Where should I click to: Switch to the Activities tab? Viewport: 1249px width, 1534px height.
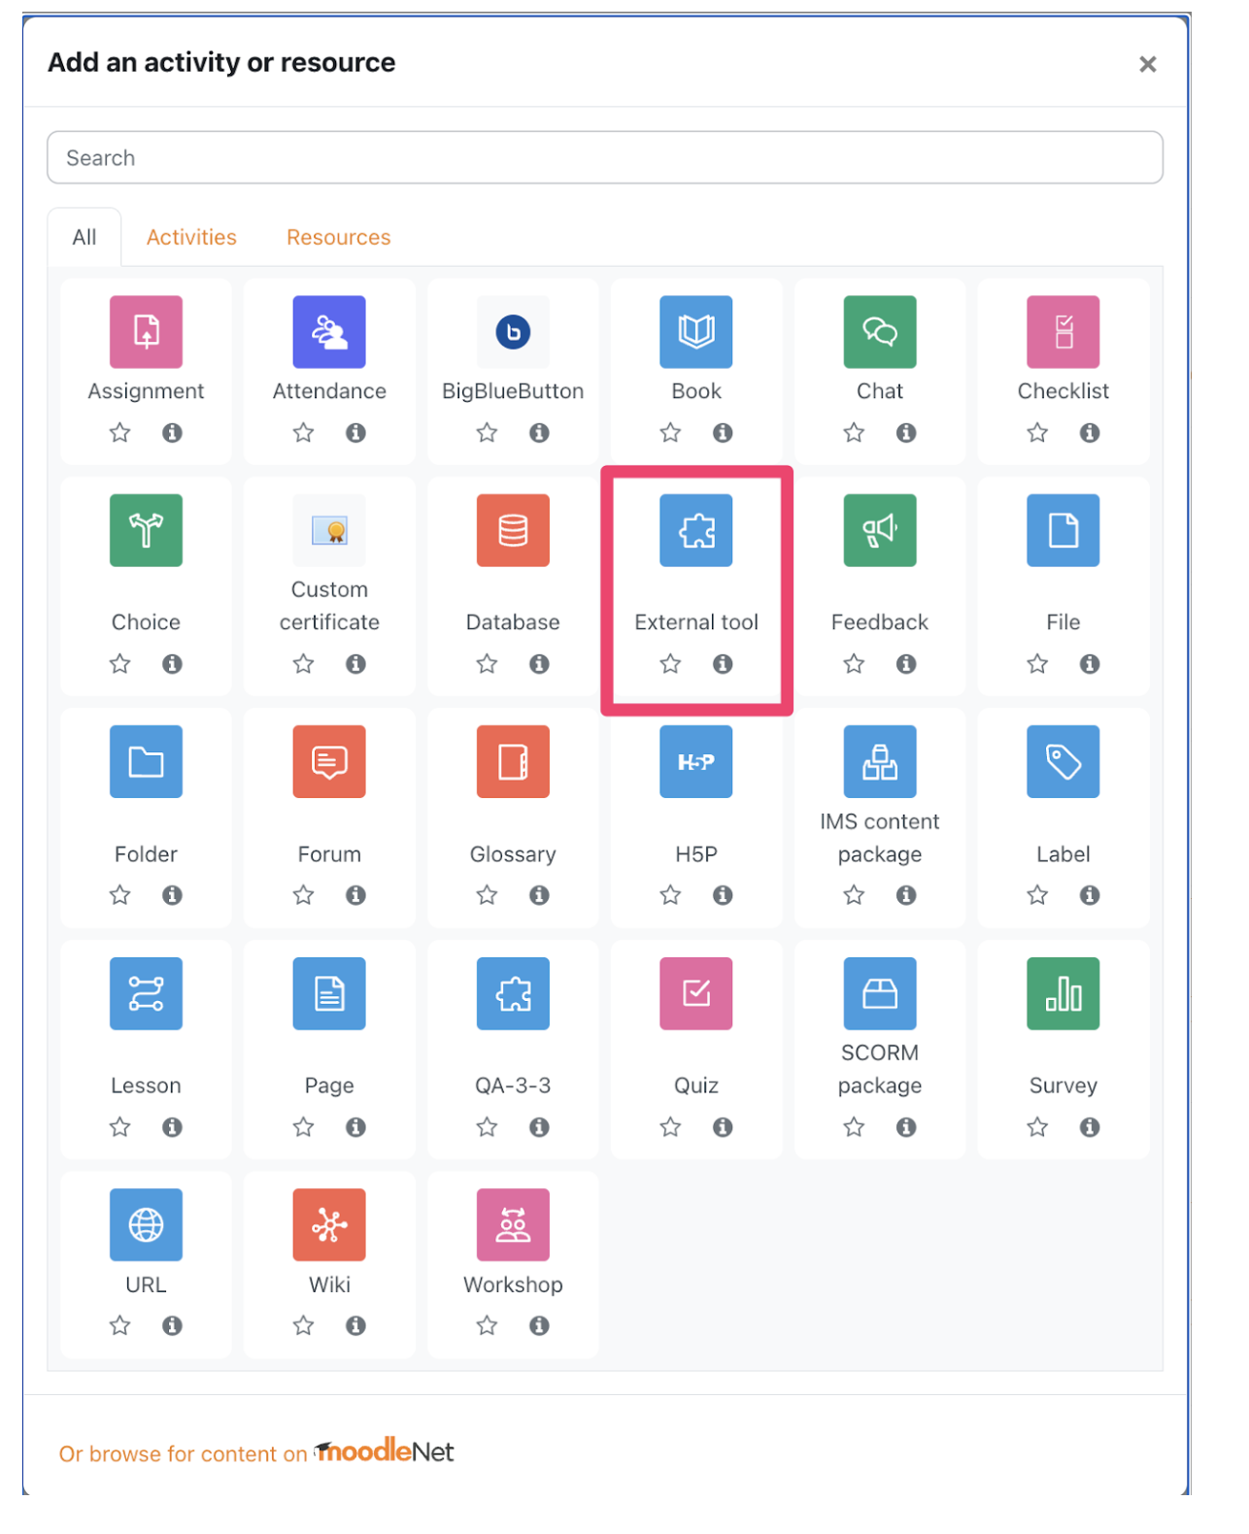click(191, 237)
